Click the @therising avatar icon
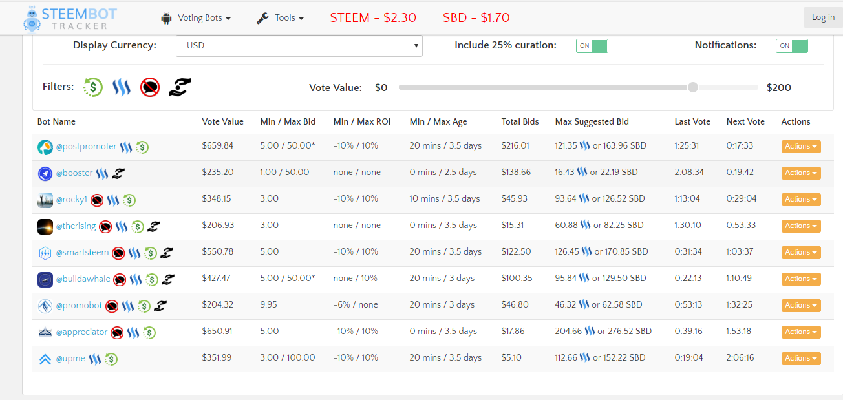 point(45,226)
